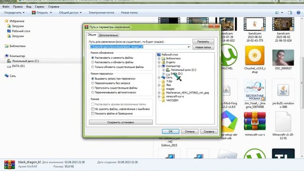Viewport: 304px width, 171px height.
Task: Expand the Machinarium folder node in tree
Action: click(159, 93)
